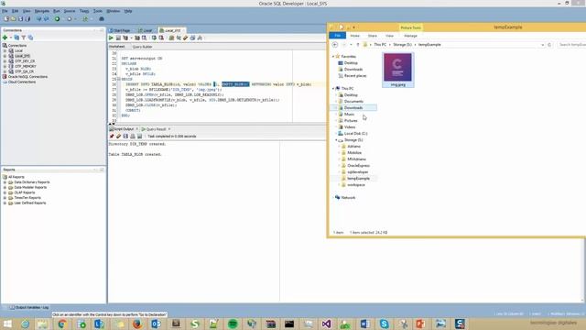
Task: Switch to the Start Page tab
Action: coord(120,30)
